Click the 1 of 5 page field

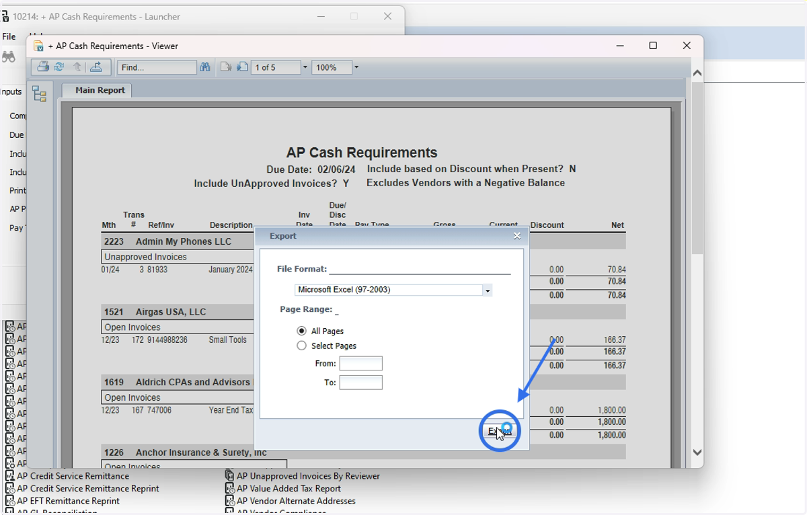pos(276,67)
